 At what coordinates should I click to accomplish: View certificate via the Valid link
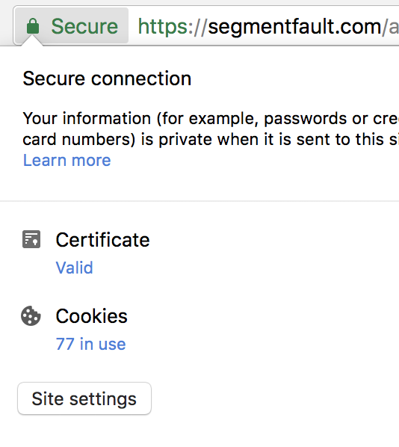pos(75,268)
